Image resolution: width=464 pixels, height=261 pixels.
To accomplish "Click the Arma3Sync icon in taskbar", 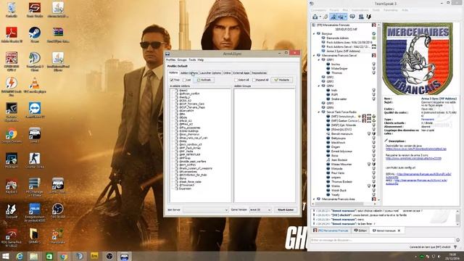I will [x=124, y=256].
